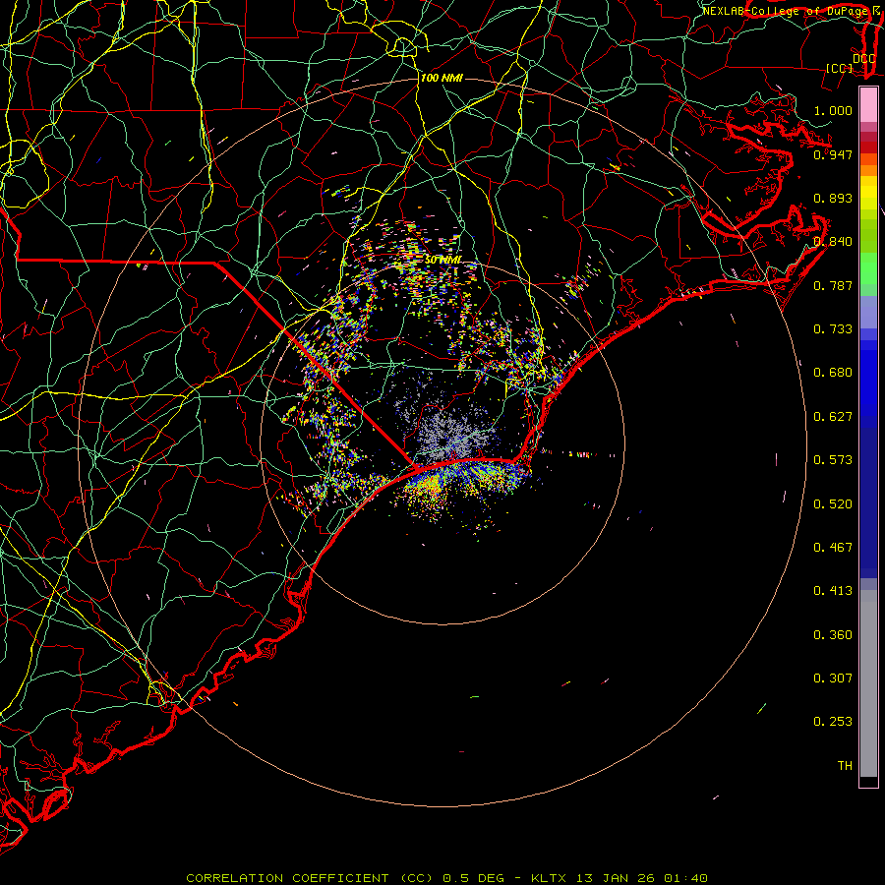
Task: Select the 0.840 legend value
Action: tap(833, 242)
